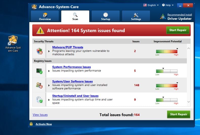Viewport: 200px width, 135px height.
Task: Click the System/User Software Issues users icon
Action: tap(39, 85)
